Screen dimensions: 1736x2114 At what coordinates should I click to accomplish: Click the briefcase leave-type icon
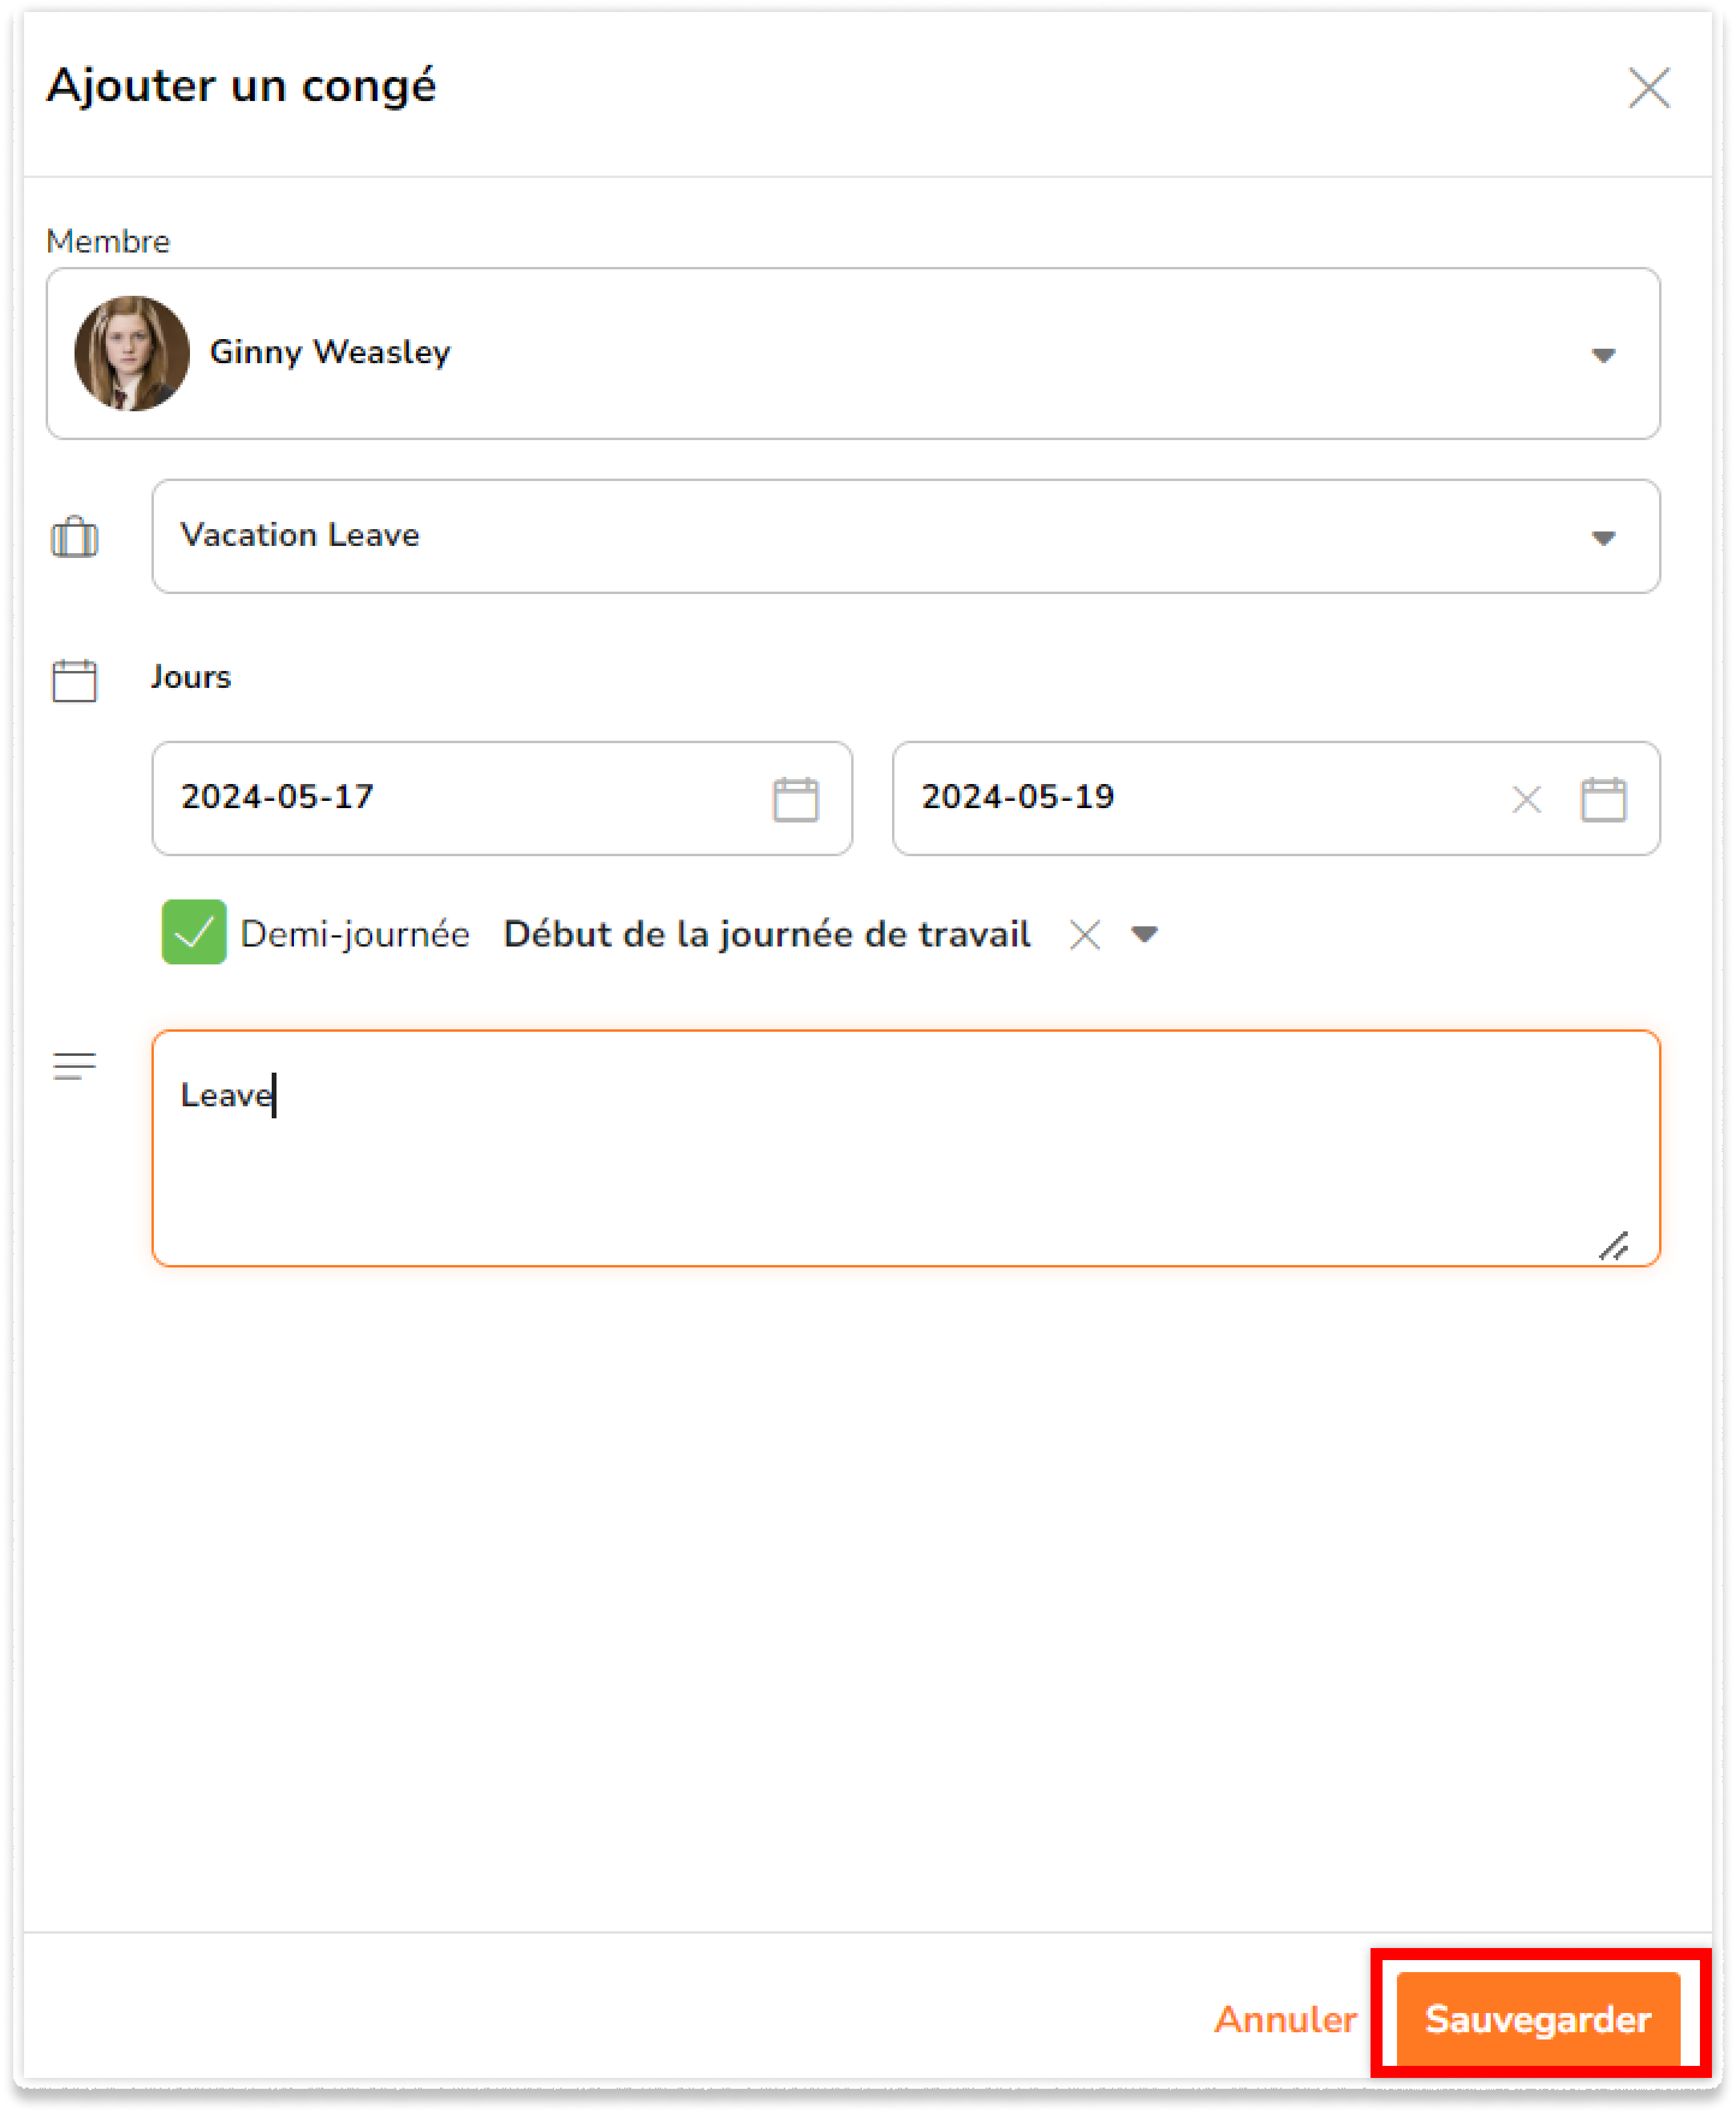tap(74, 537)
